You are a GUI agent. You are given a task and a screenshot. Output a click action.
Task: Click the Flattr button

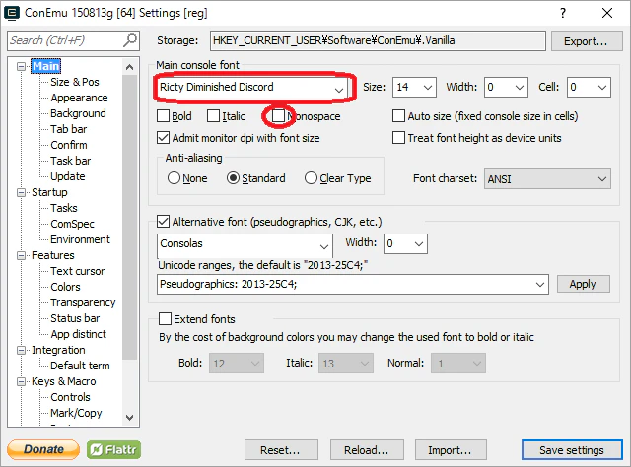pyautogui.click(x=114, y=449)
